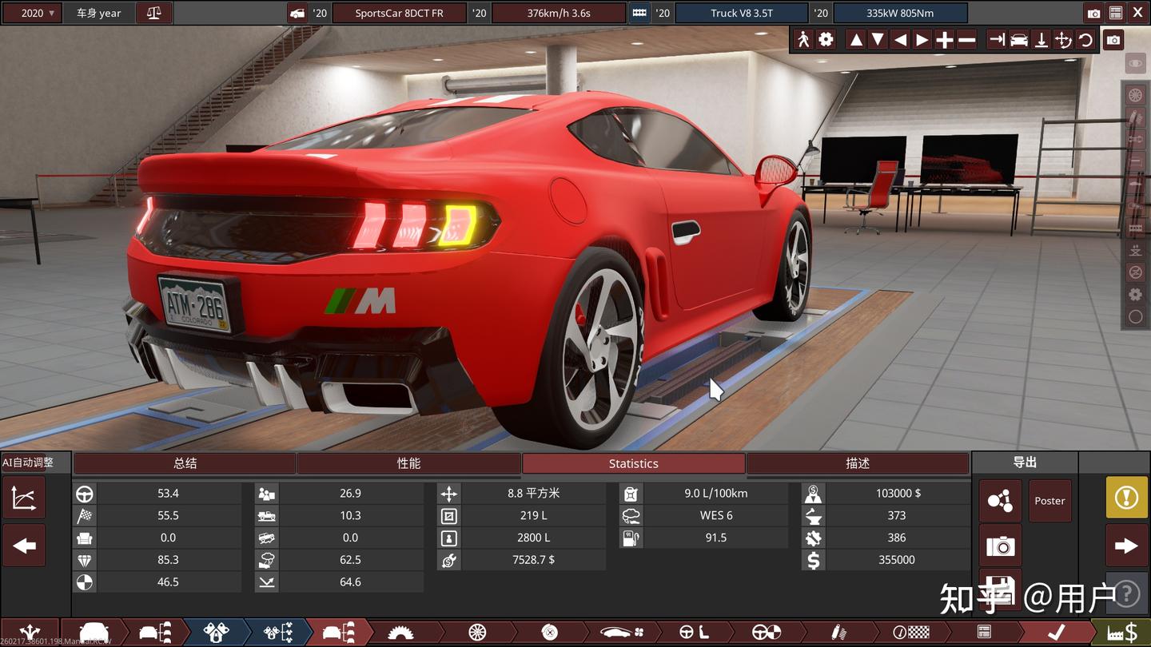
Task: Open the list panel icon beside the X
Action: [1115, 13]
